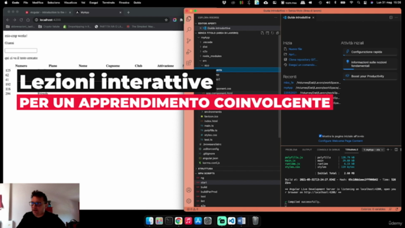
Task: Launch Visual Studio Code from the Dock
Action: 232,221
